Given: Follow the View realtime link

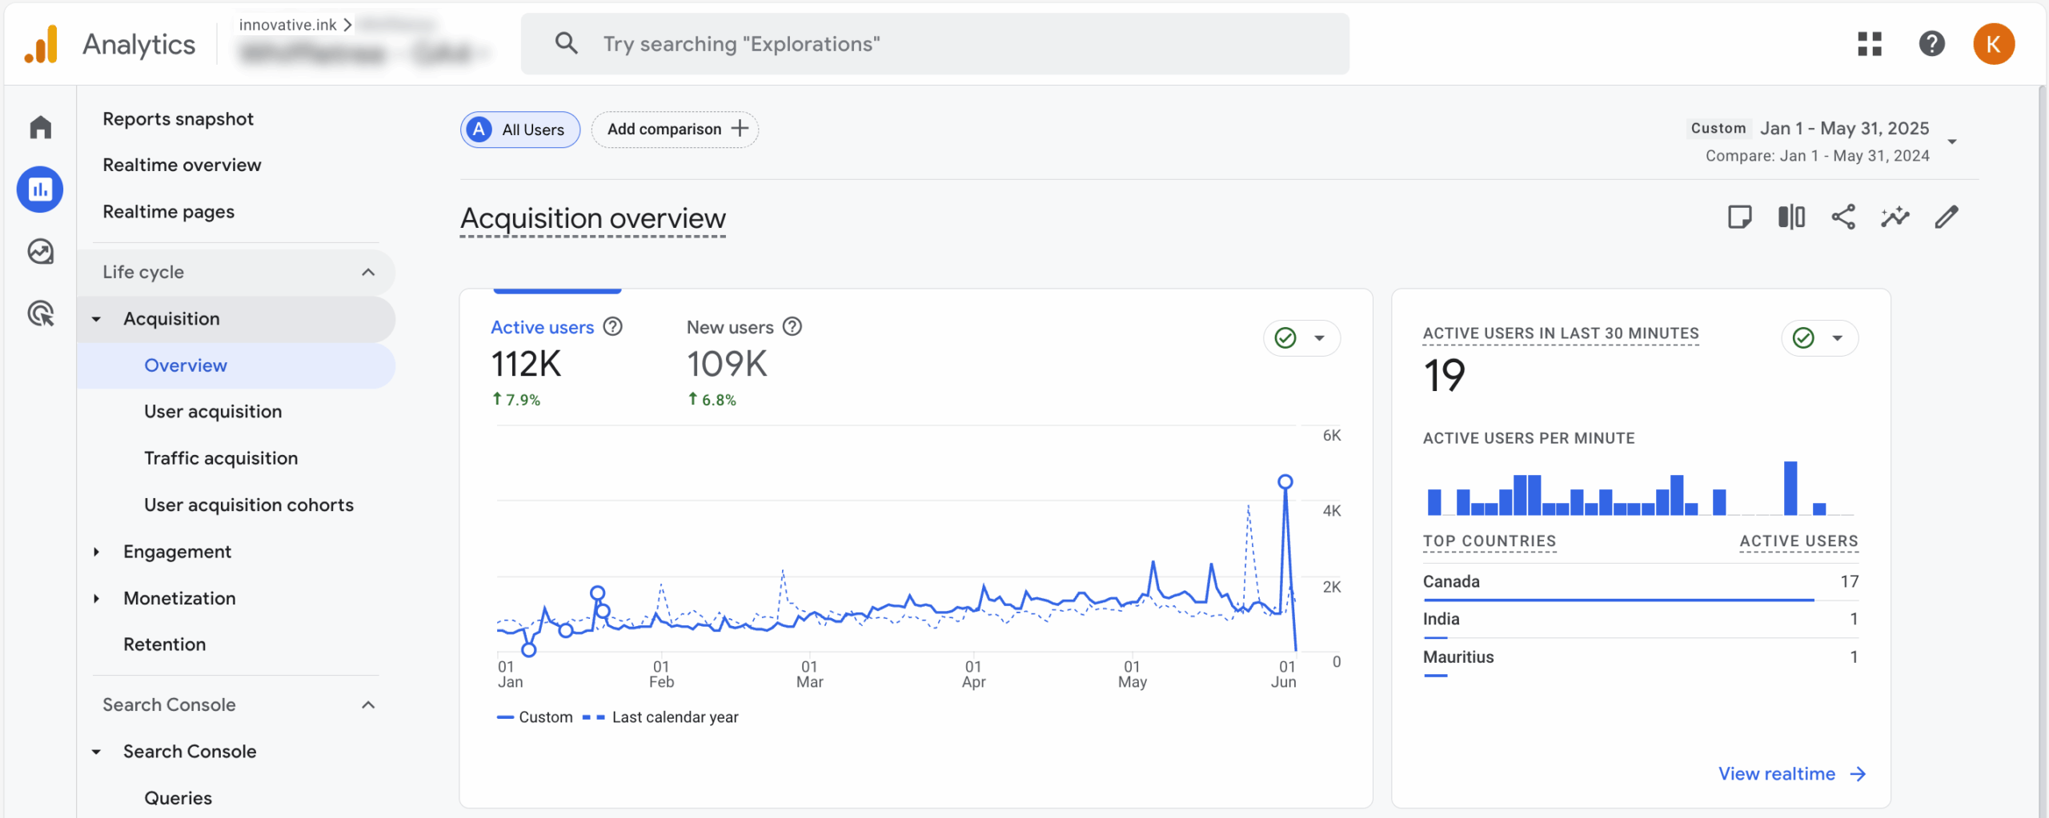Looking at the screenshot, I should [x=1791, y=773].
